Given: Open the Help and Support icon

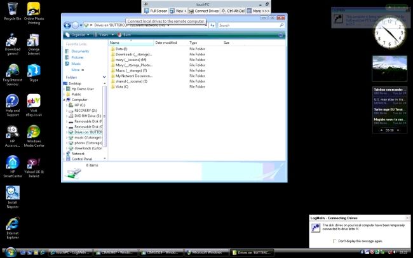Looking at the screenshot, I should point(12,105).
